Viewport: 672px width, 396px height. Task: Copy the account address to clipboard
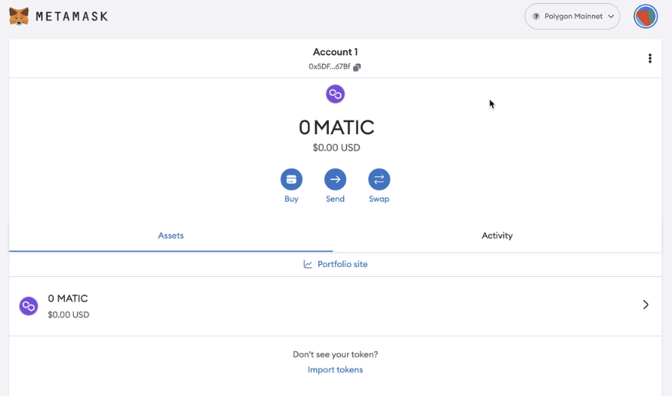point(357,67)
